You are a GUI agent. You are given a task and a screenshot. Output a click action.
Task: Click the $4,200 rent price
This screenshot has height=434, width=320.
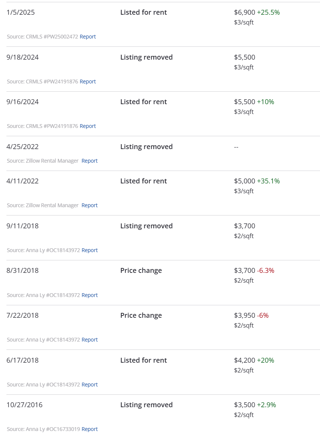(244, 360)
